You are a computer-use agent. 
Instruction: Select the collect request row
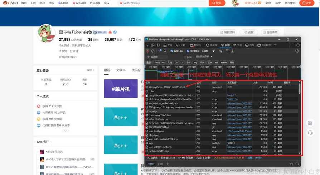222,91
